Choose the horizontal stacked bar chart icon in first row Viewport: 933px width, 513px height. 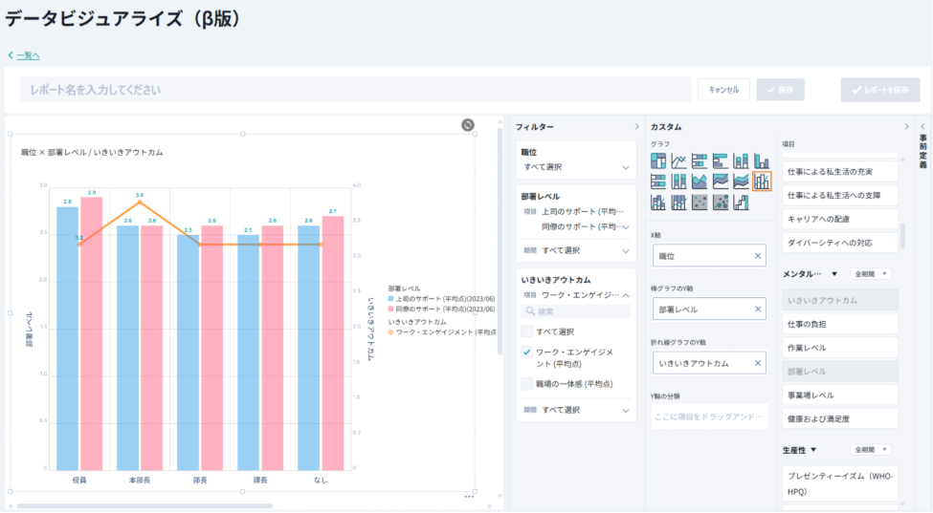(x=700, y=160)
